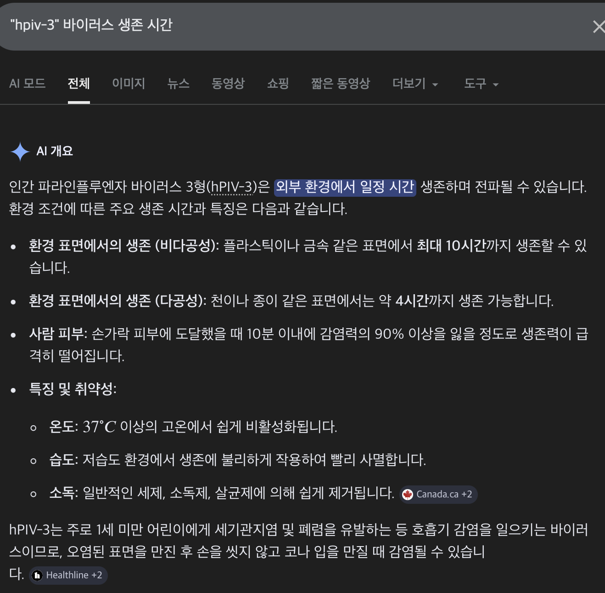
Task: Click the AI 개요 heading
Action: pos(55,151)
